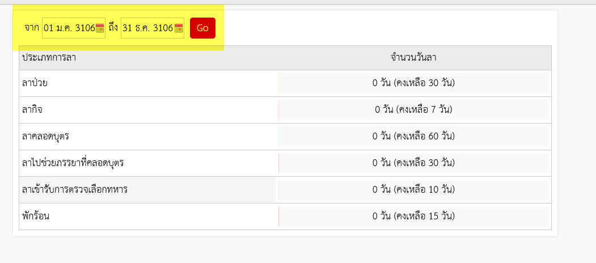This screenshot has width=596, height=263.
Task: Focus the end date field 31 ธ.ค. 3106
Action: point(153,28)
